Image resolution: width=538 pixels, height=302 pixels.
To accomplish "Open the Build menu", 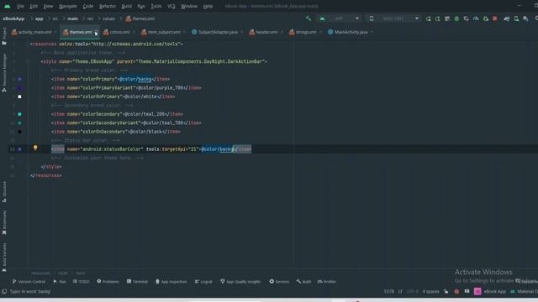I will click(x=127, y=6).
